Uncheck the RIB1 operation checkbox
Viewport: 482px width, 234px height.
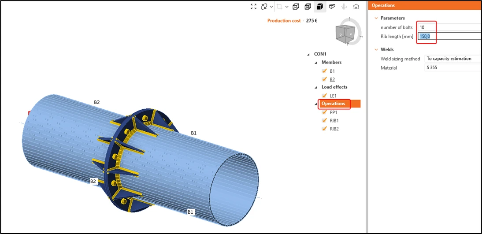324,121
